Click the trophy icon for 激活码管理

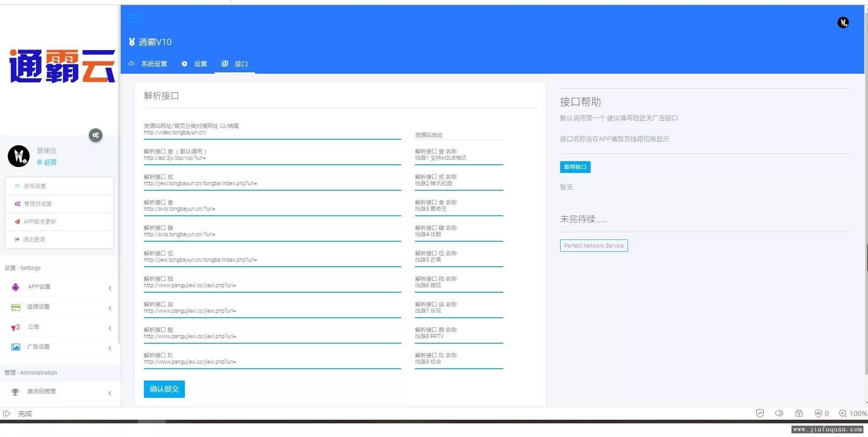[x=15, y=392]
